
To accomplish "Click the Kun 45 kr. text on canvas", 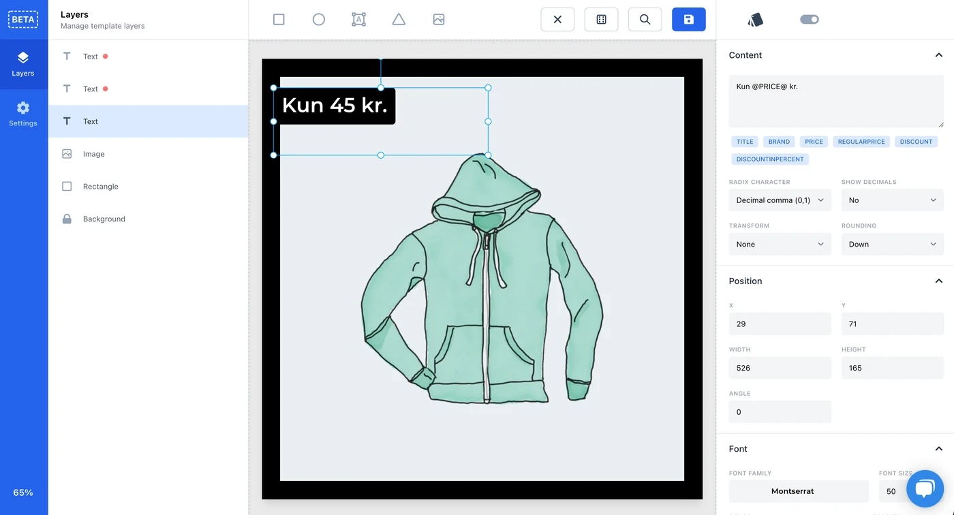I will 335,105.
